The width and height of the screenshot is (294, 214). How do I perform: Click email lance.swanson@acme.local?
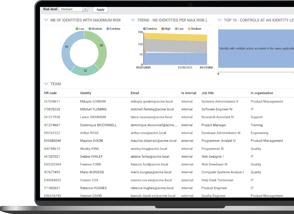(151, 117)
